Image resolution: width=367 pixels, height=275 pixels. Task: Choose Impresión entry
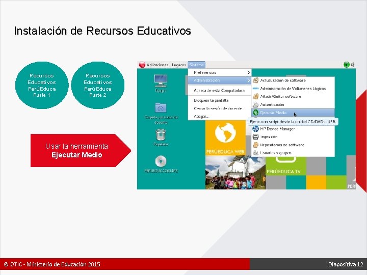coord(293,137)
